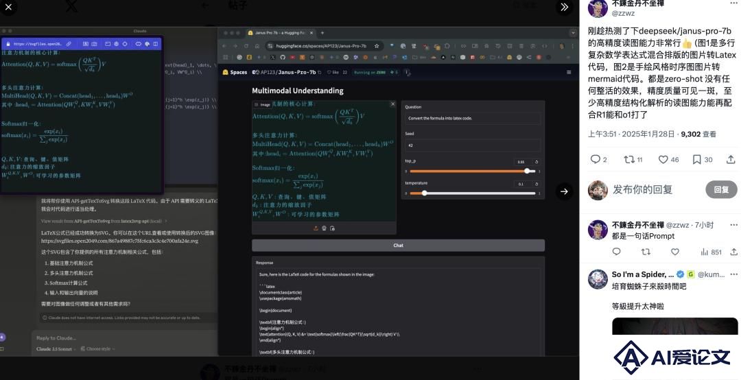Open more options on the 都是一句话Prompt reply
The width and height of the screenshot is (741, 380).
[733, 225]
